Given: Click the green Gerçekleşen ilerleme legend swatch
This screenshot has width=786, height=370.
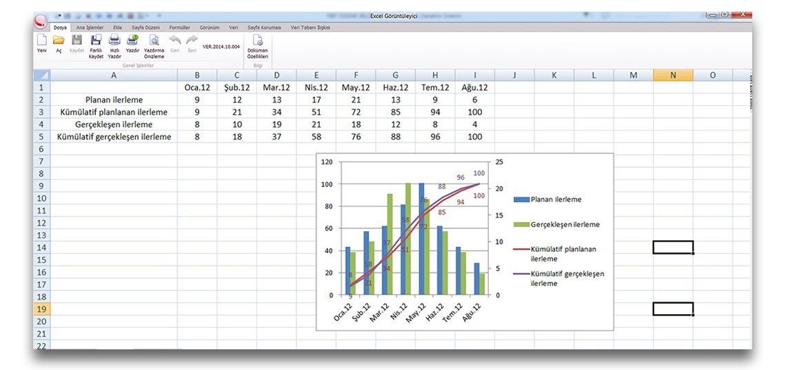Looking at the screenshot, I should pyautogui.click(x=521, y=224).
